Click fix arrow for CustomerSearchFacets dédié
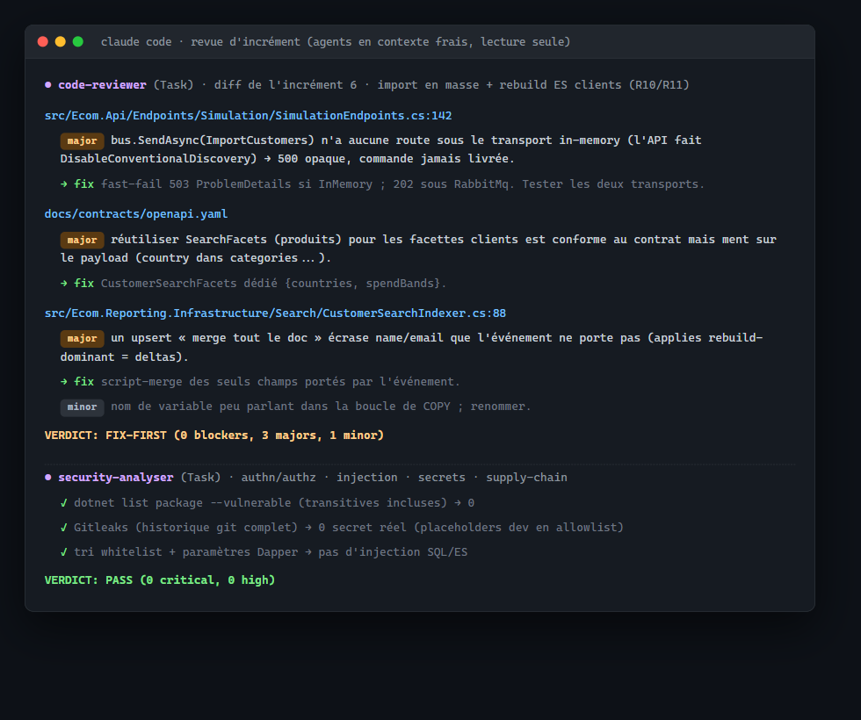Viewport: 861px width, 720px height. [x=63, y=283]
